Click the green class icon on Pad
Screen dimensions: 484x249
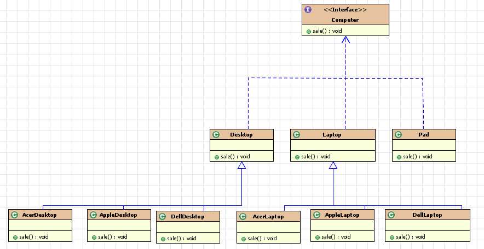[x=398, y=134]
